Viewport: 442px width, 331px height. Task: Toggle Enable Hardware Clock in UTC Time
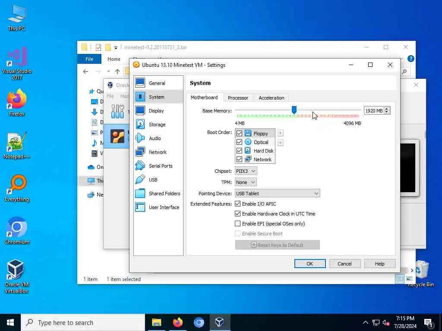pyautogui.click(x=238, y=214)
